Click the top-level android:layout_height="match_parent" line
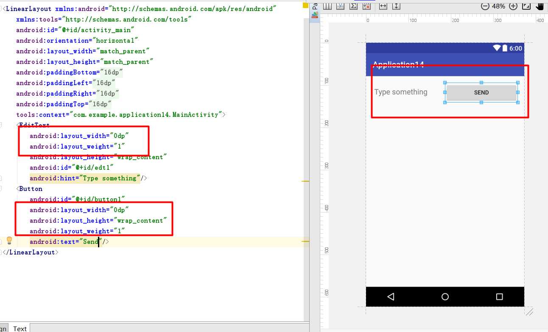Screen dimensions: 548x332 point(85,62)
